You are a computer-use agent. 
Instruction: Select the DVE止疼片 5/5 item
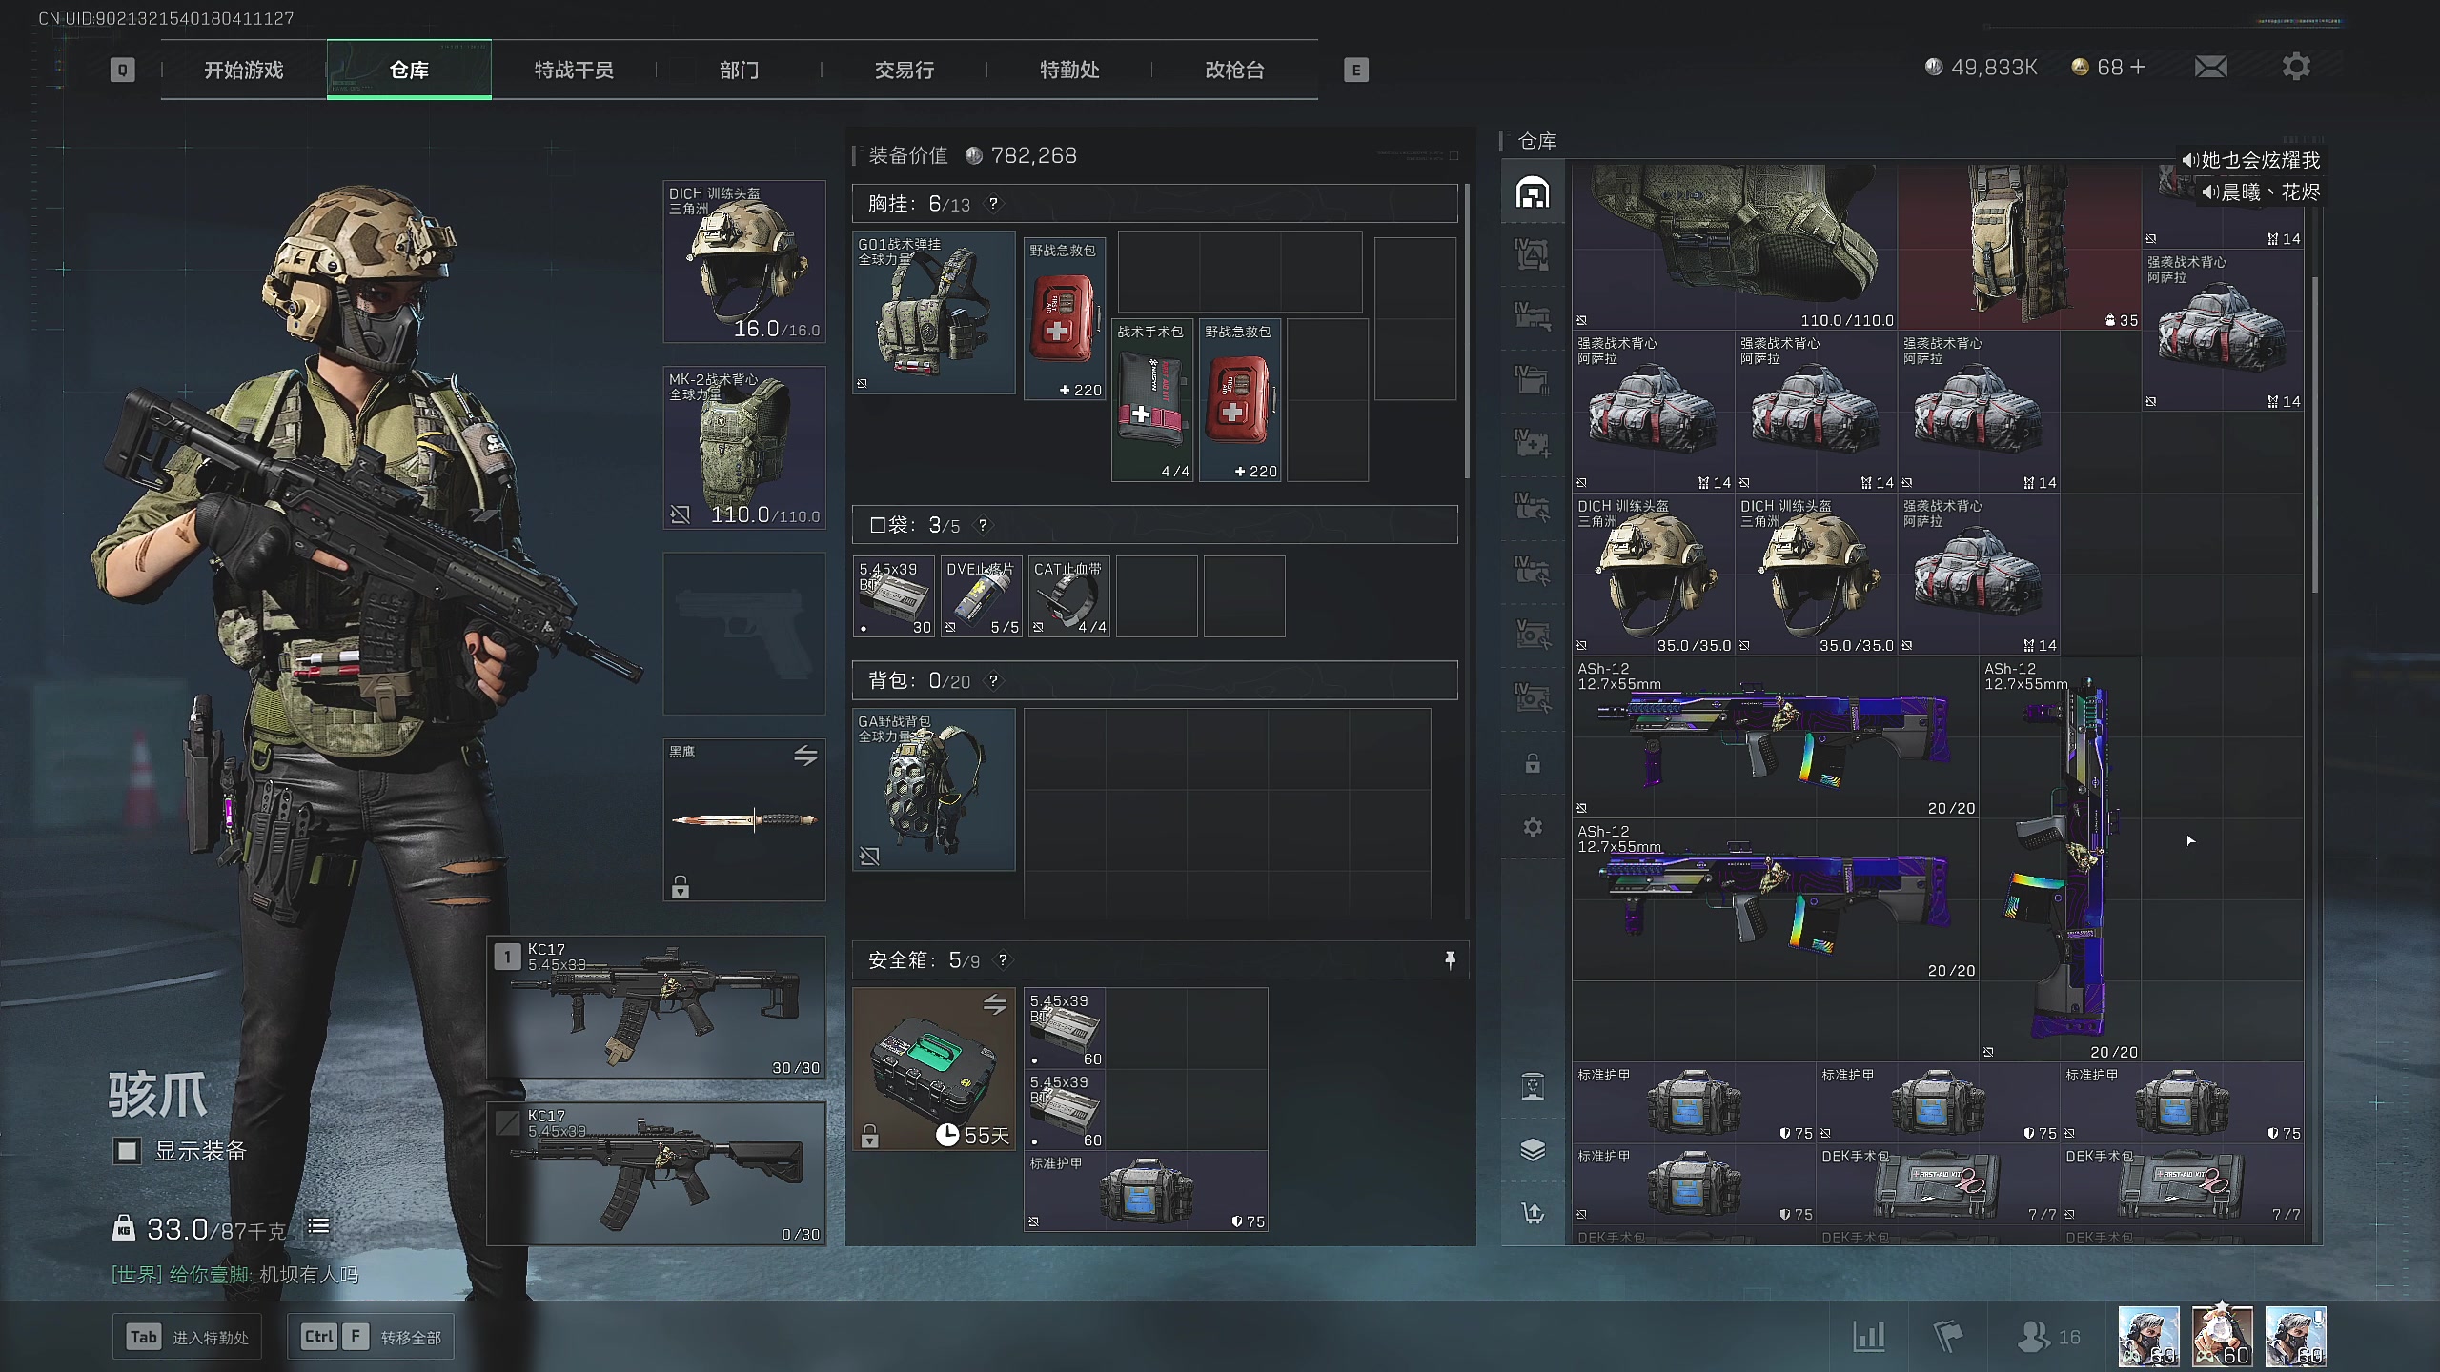[982, 596]
